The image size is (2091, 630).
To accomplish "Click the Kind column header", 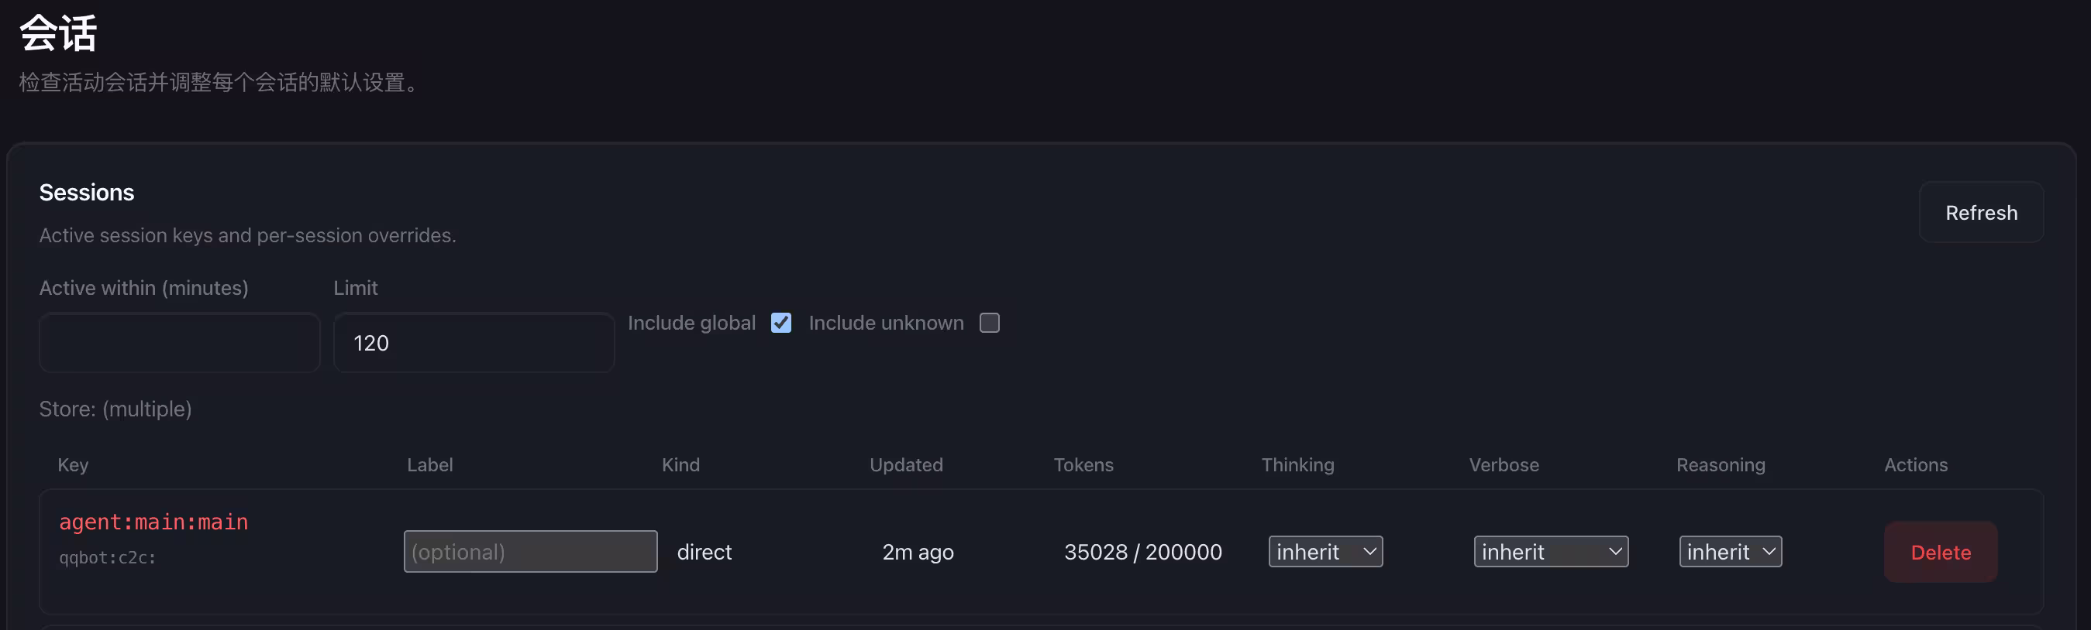I will [680, 464].
